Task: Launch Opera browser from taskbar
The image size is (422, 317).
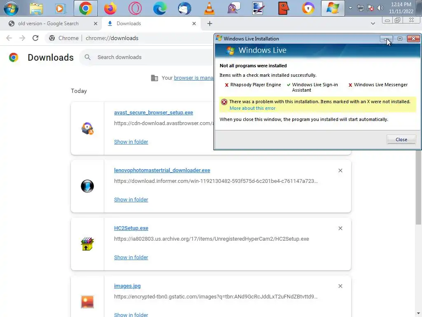Action: [x=135, y=8]
